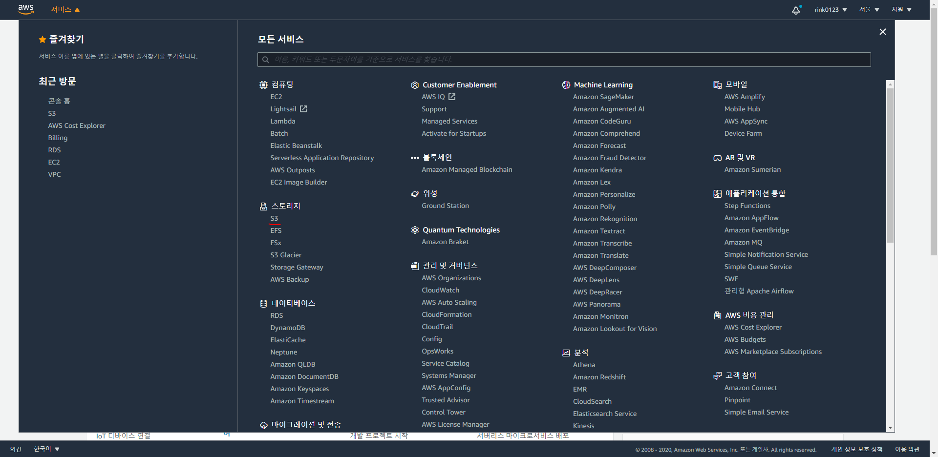Open Amazon Managed Blockchain
The width and height of the screenshot is (938, 457).
(x=467, y=169)
